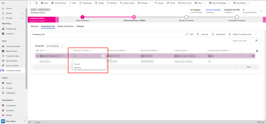
Task: Click the Refresh command icon
Action: pyautogui.click(x=109, y=3)
